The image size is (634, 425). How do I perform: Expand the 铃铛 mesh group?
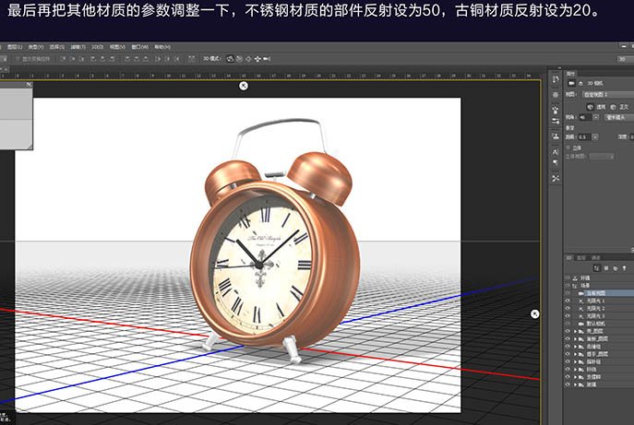point(575,370)
